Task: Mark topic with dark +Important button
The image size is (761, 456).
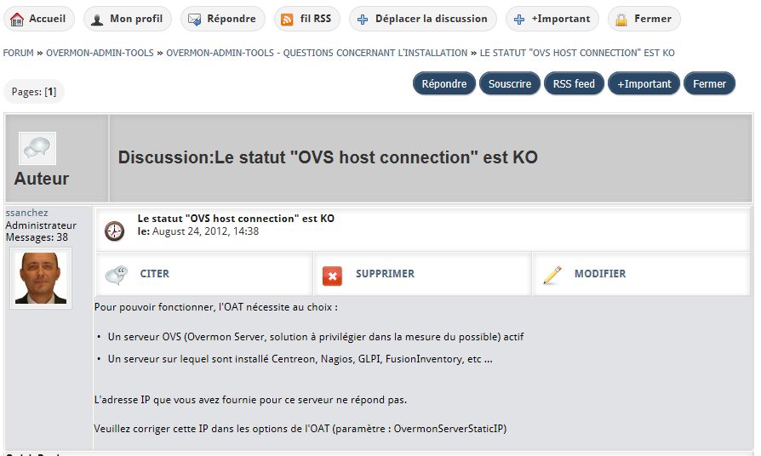Action: pyautogui.click(x=644, y=83)
